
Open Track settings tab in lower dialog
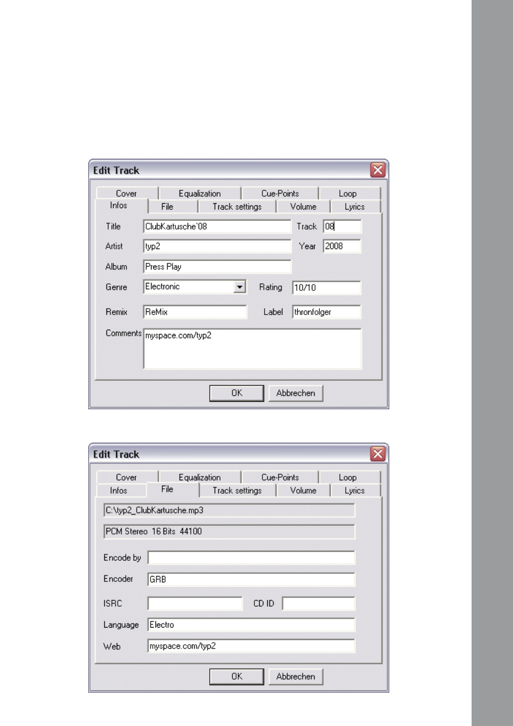pos(237,490)
